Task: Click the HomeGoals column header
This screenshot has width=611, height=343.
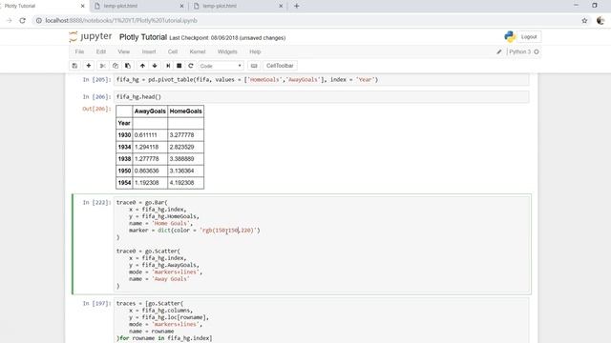Action: point(186,111)
